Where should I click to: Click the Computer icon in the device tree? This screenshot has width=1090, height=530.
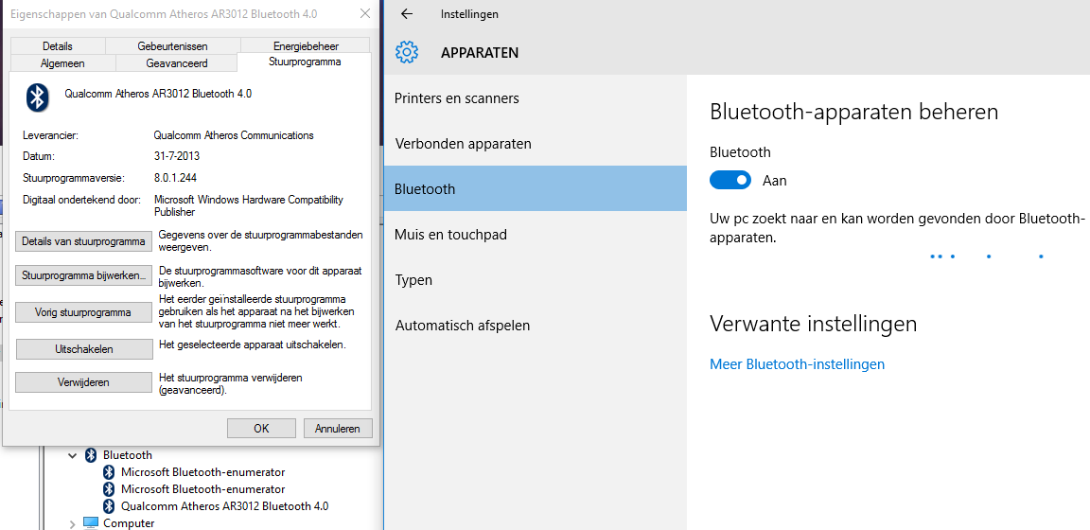click(91, 522)
